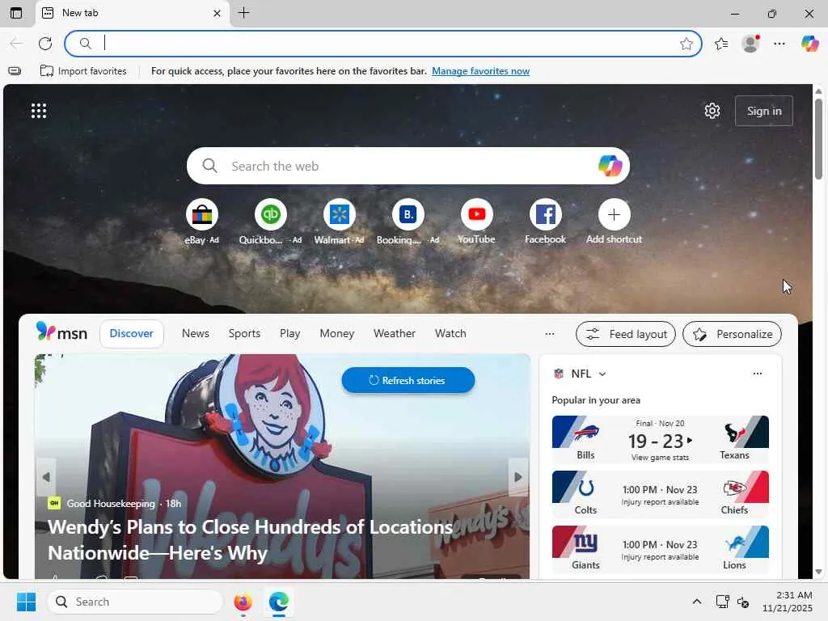Image resolution: width=828 pixels, height=621 pixels.
Task: Show hidden system tray icons chevron
Action: tap(697, 602)
